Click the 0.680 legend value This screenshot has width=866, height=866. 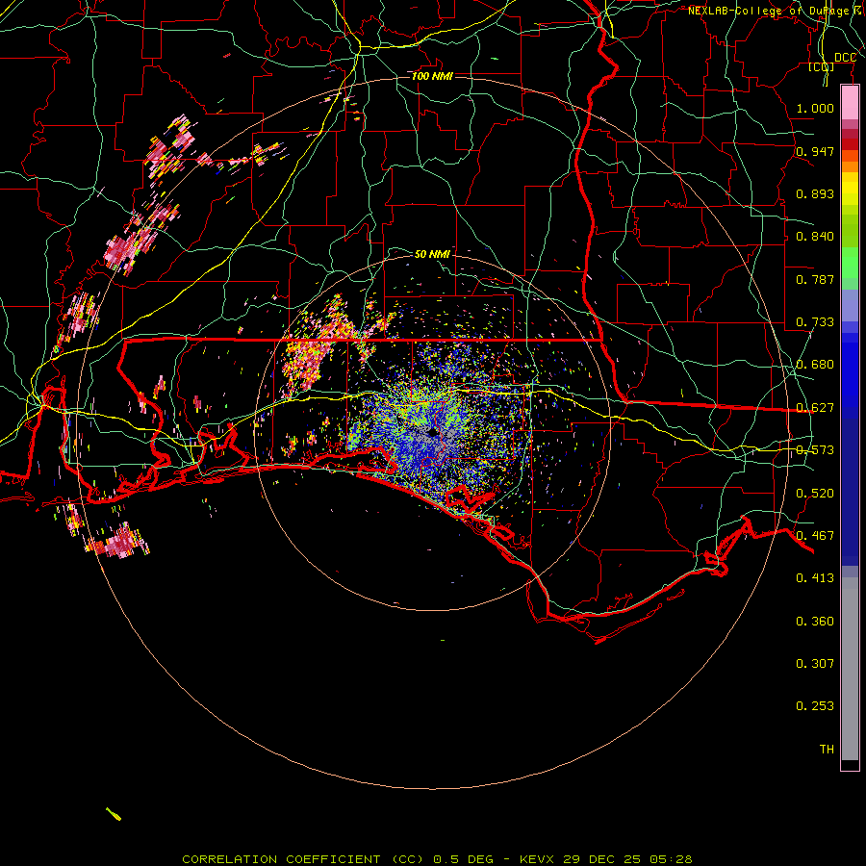pyautogui.click(x=815, y=365)
